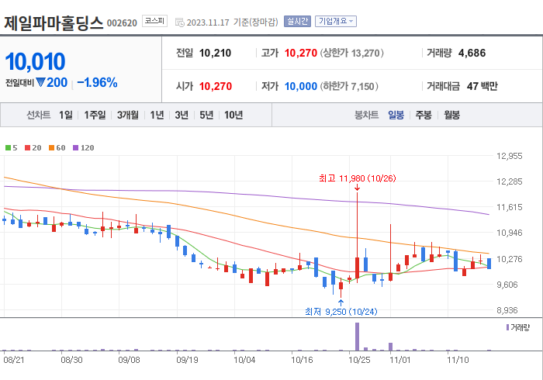Click the 거래량 value 4,686
The width and height of the screenshot is (543, 380).
472,53
